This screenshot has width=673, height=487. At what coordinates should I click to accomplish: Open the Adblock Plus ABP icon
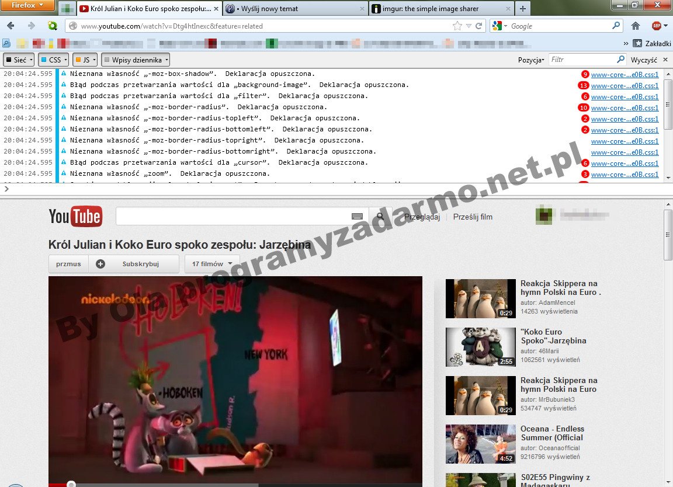pyautogui.click(x=657, y=26)
